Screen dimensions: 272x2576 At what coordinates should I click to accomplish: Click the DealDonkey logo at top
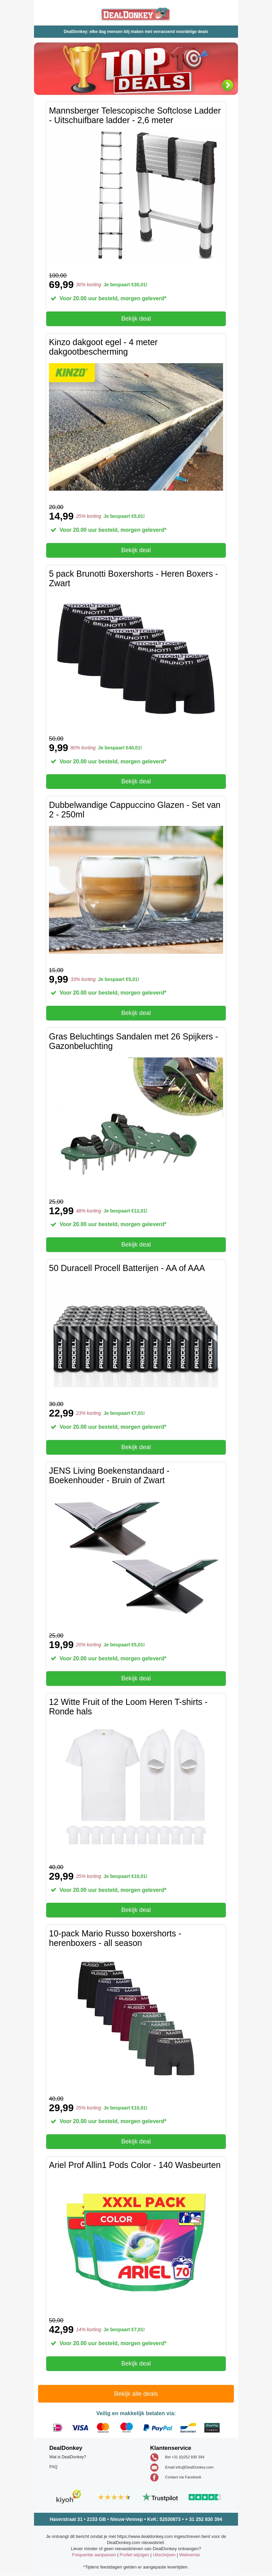point(135,14)
